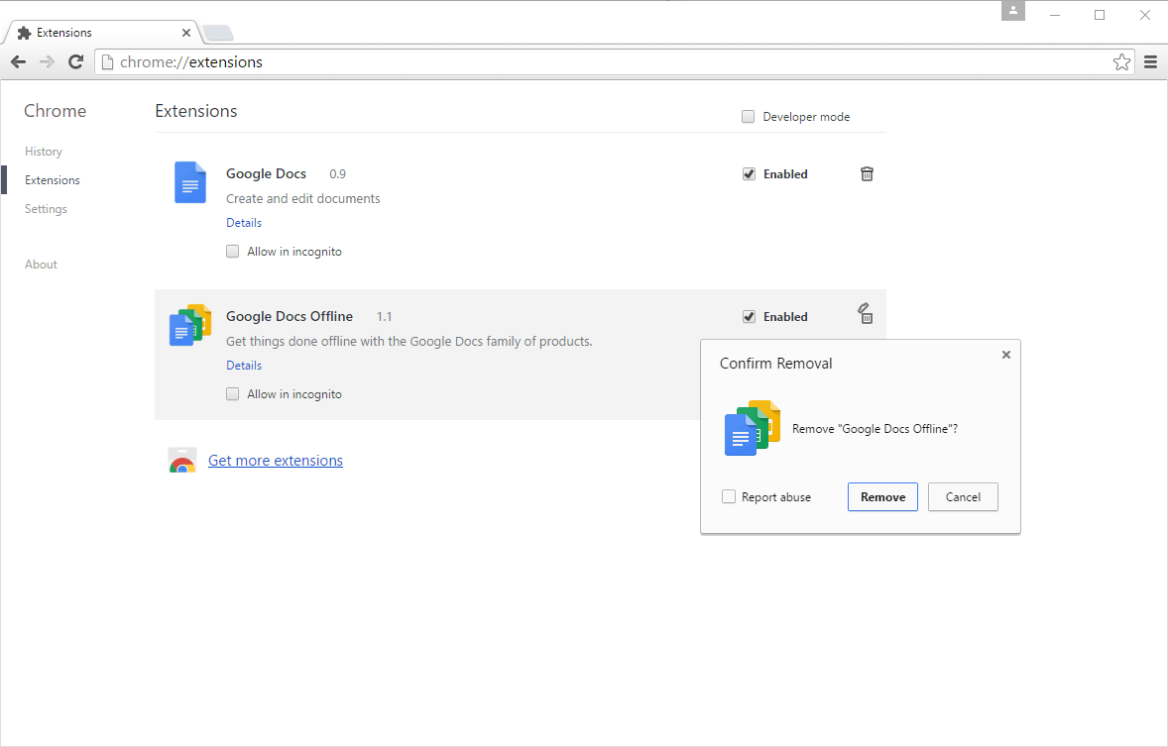Go to History in the sidebar
This screenshot has height=747, width=1168.
tap(44, 152)
